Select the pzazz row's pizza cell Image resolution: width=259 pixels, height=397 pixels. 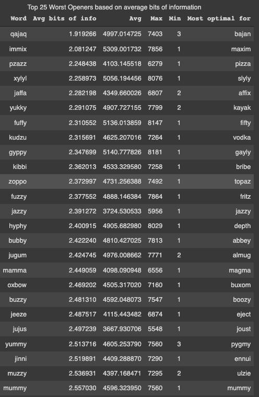pos(243,64)
